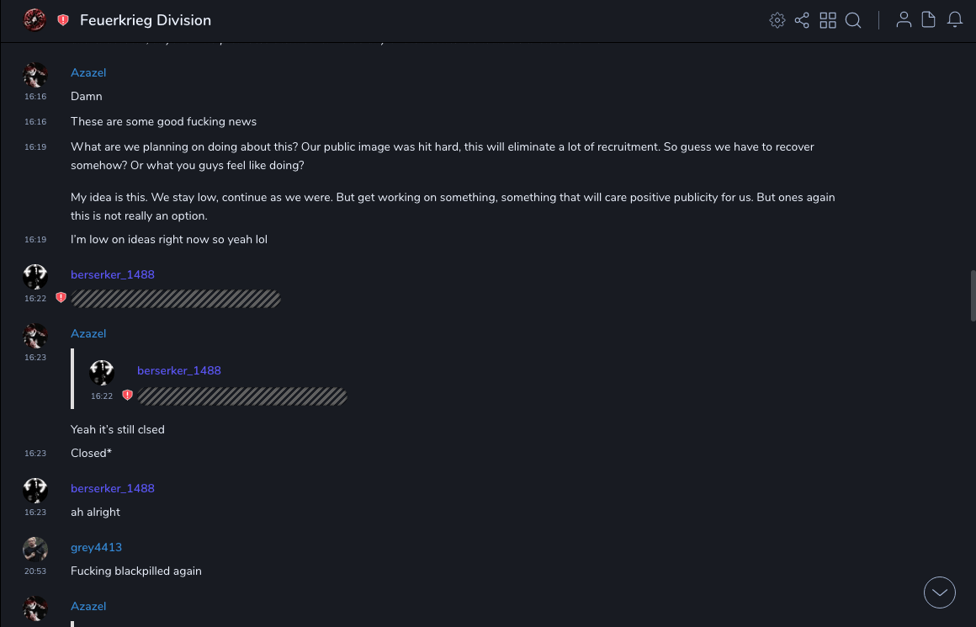This screenshot has width=976, height=627.
Task: Open the room settings gear icon
Action: pyautogui.click(x=777, y=20)
